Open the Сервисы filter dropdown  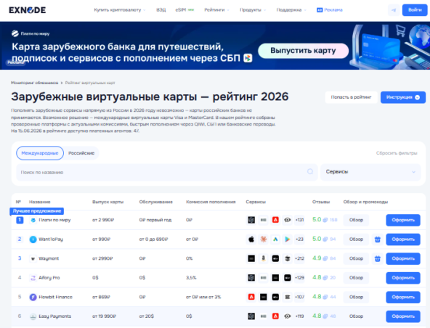pyautogui.click(x=370, y=172)
